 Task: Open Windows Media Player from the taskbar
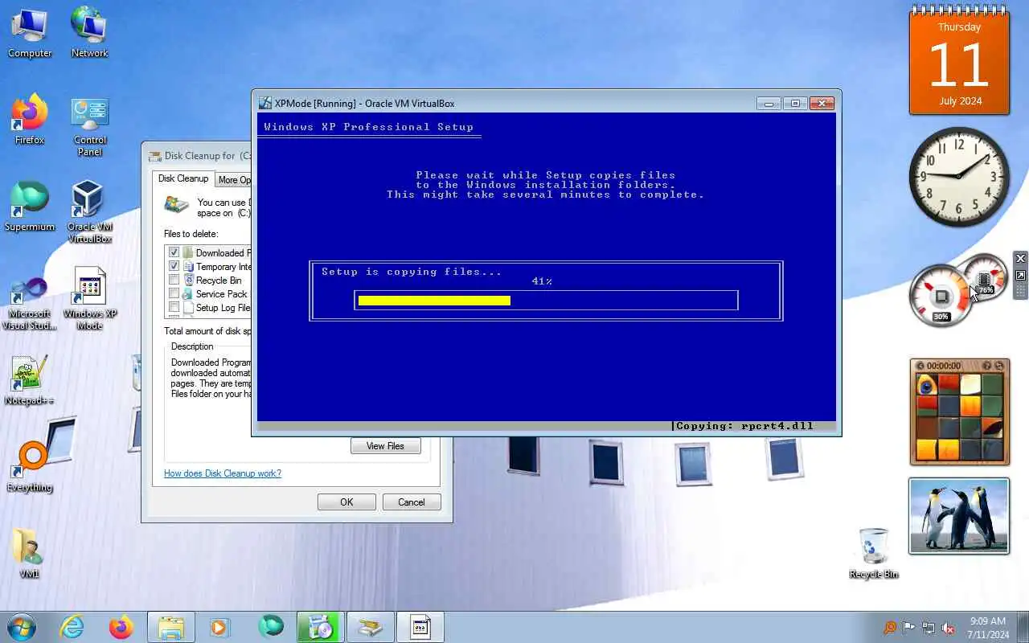click(x=219, y=627)
